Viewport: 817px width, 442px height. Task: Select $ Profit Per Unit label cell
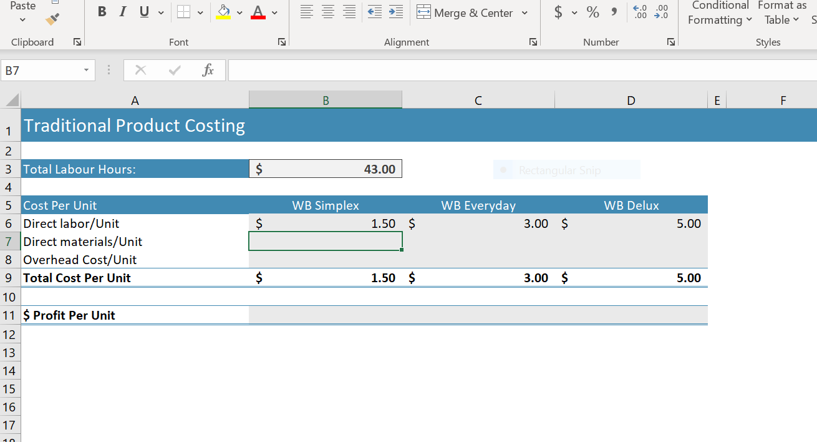135,315
